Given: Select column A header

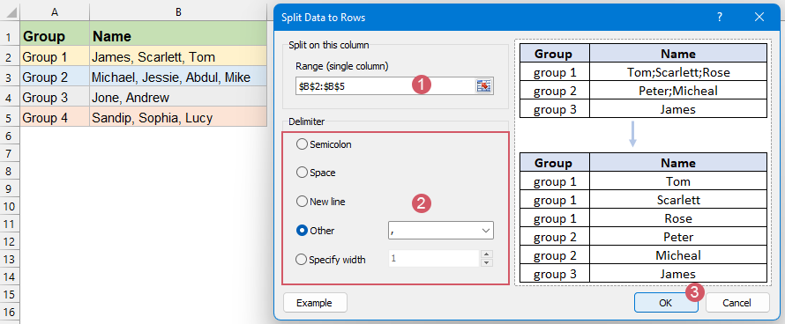Looking at the screenshot, I should (x=55, y=11).
